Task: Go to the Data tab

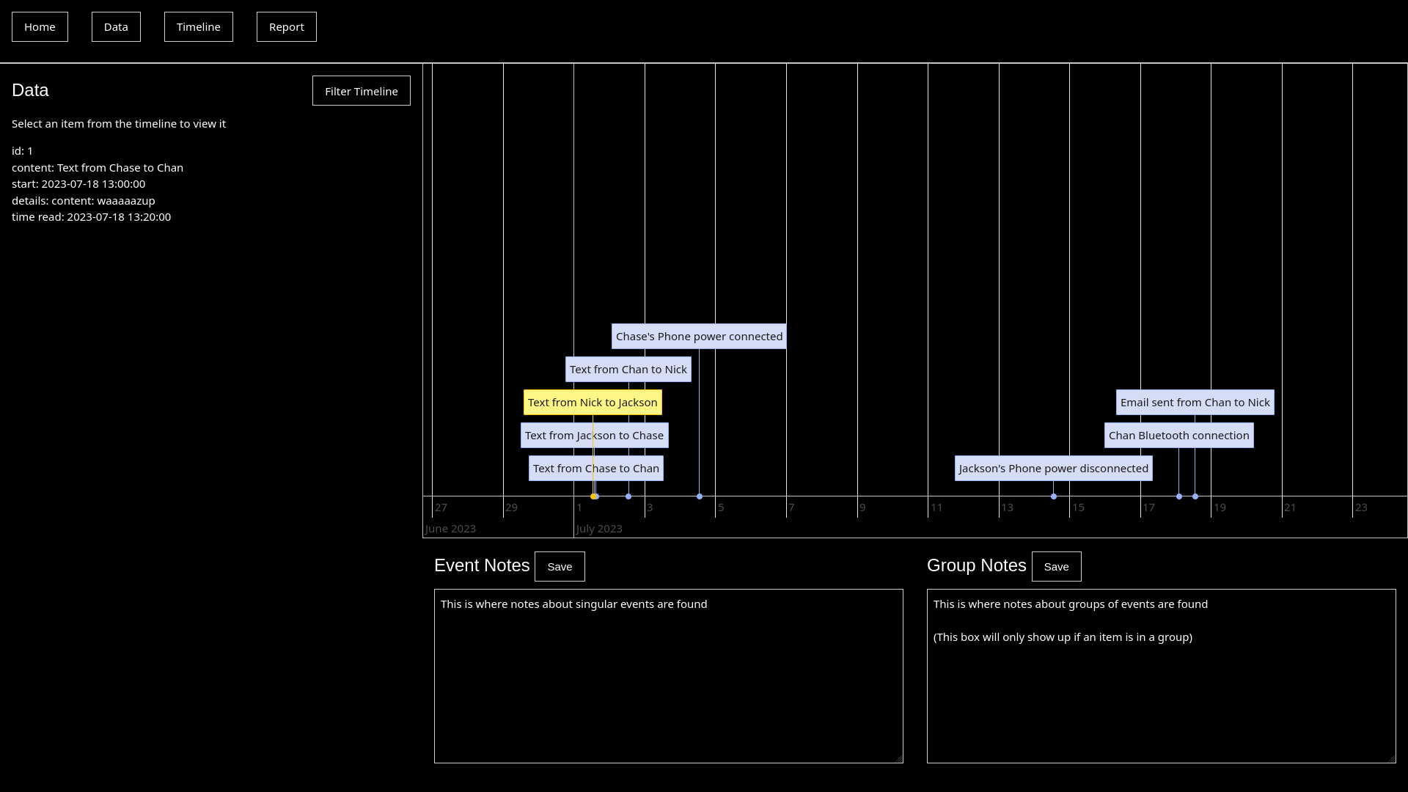Action: [x=116, y=27]
